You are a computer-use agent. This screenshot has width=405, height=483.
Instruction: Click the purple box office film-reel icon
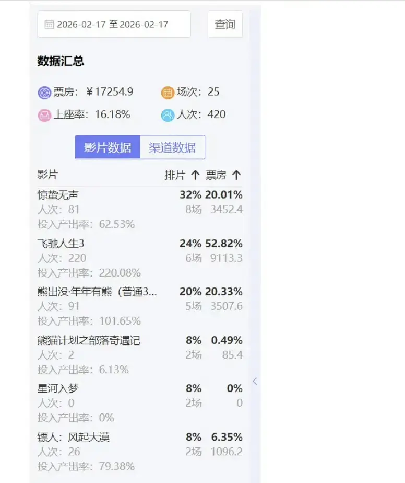coord(44,93)
